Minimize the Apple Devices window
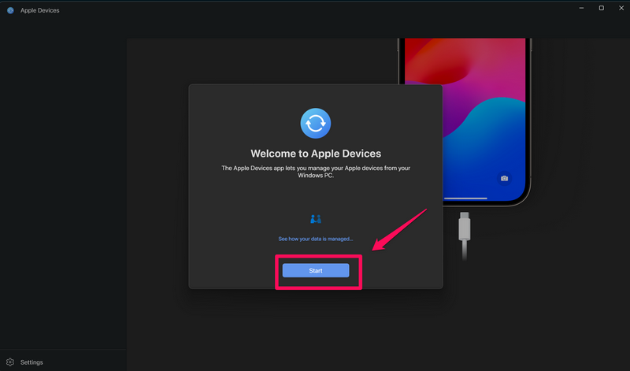Image resolution: width=630 pixels, height=371 pixels. coord(581,8)
